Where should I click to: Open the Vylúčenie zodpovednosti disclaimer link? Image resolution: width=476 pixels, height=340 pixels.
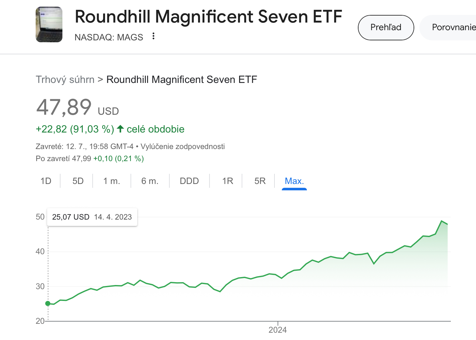click(x=183, y=146)
